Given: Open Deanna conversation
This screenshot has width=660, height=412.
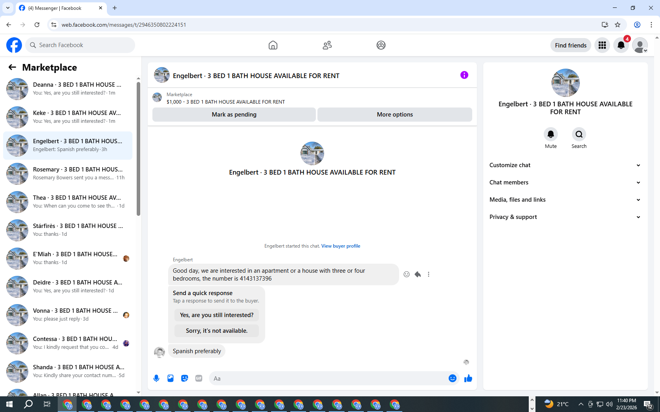Looking at the screenshot, I should 68,89.
